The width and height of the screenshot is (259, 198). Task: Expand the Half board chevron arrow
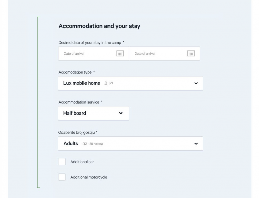(x=121, y=113)
